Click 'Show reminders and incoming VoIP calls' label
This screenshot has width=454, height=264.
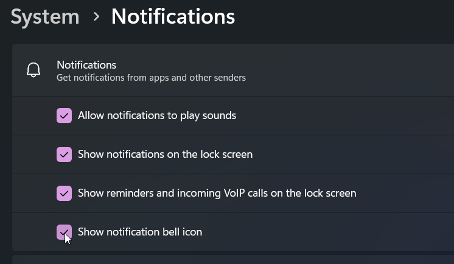(x=217, y=193)
